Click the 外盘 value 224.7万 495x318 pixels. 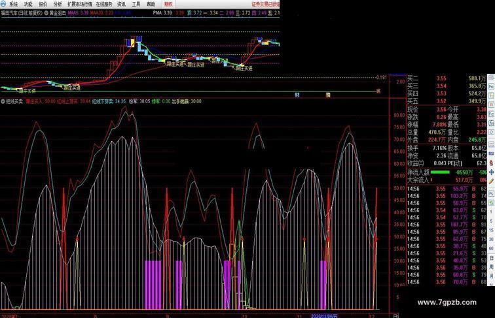(x=437, y=140)
